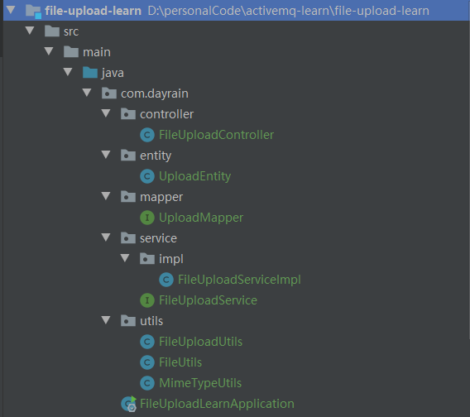The image size is (470, 417).
Task: Collapse the file-upload-learn project root
Action: tap(11, 10)
